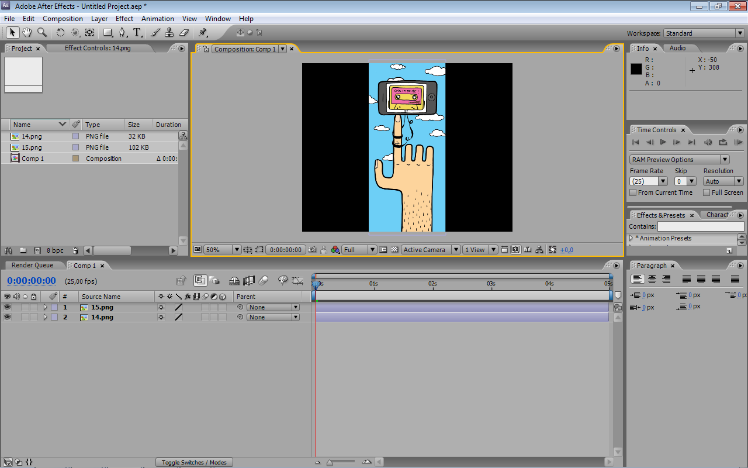Create a new folder in Project panel
Screen dimensions: 748x468
click(x=23, y=250)
